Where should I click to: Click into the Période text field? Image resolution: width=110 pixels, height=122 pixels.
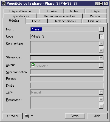(x=67, y=79)
